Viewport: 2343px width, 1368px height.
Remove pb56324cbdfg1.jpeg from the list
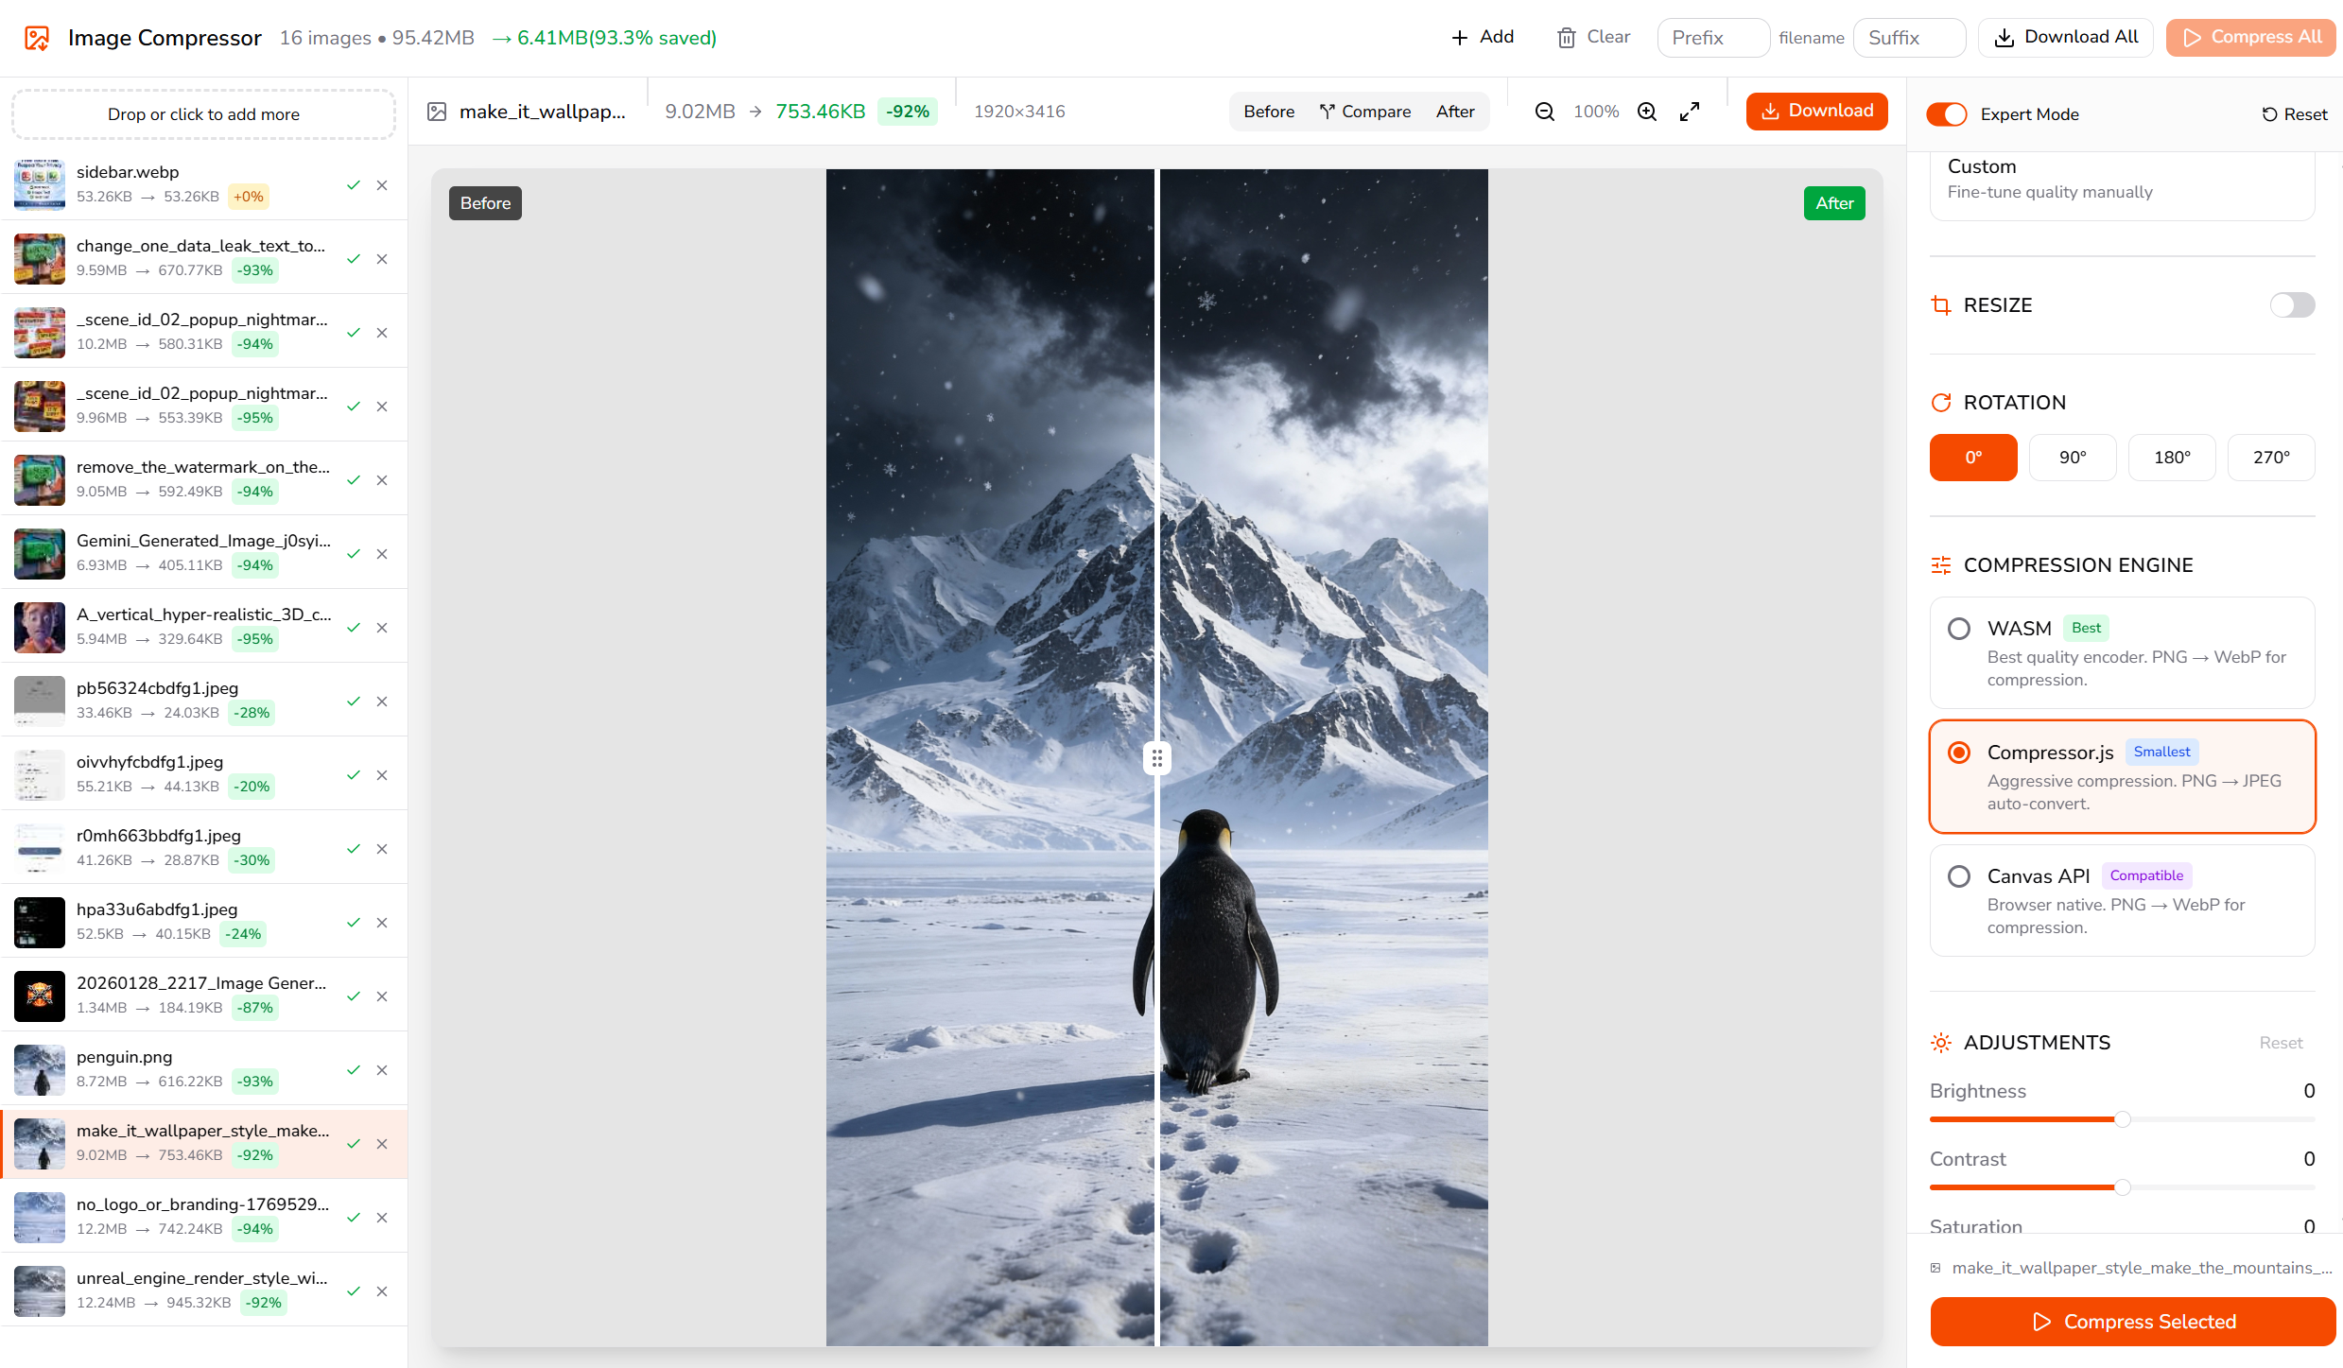point(382,701)
